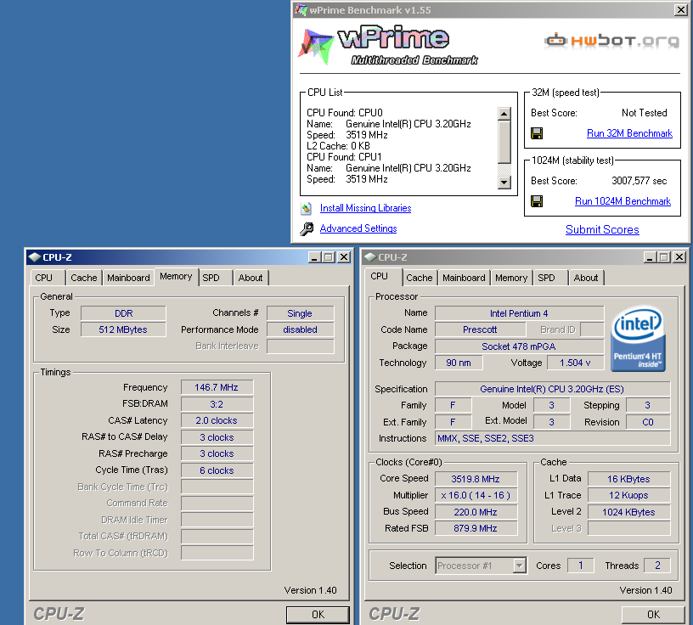Open Install Missing Libraries link
Viewport: 693px width, 625px height.
tap(365, 208)
